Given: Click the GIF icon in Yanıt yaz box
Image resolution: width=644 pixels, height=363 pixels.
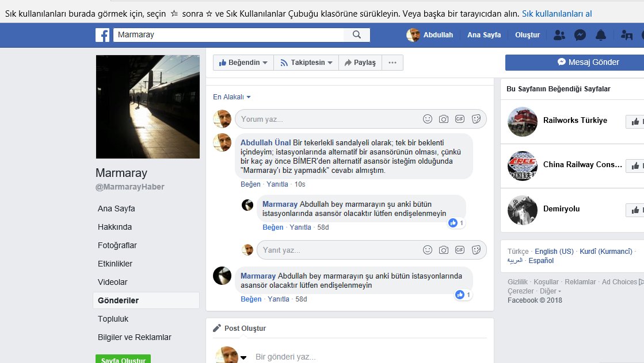Looking at the screenshot, I should tap(460, 250).
